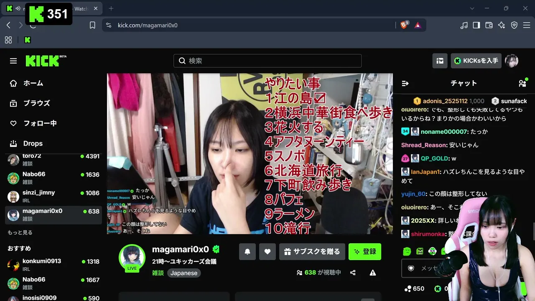Click username IanJapan1 in chat
The height and width of the screenshot is (301, 535).
tap(426, 172)
